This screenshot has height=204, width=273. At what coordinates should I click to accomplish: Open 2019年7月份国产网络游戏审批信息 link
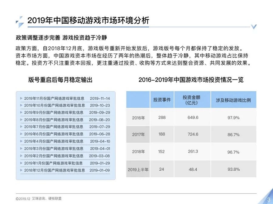pyautogui.click(x=54, y=127)
